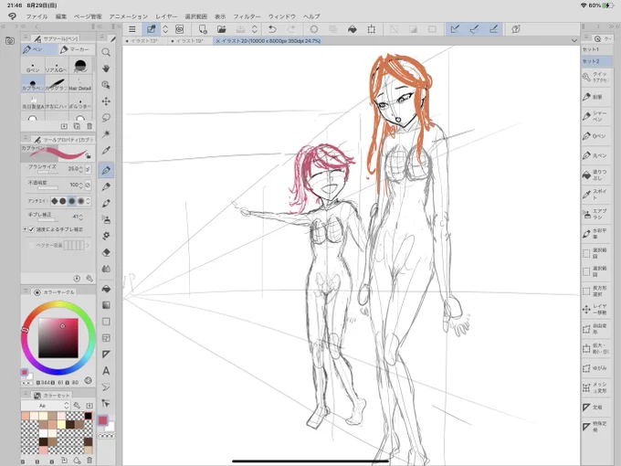Click the fill bucket toolbar icon

pos(353,29)
